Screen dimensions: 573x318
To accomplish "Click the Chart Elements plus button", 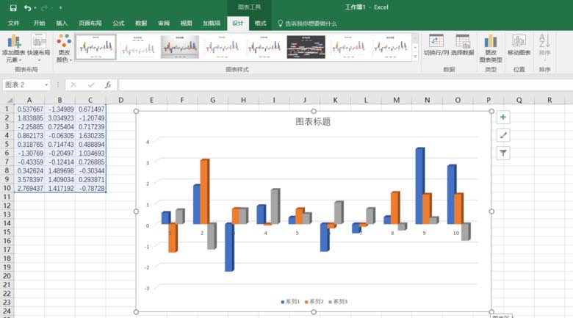I will pos(503,118).
